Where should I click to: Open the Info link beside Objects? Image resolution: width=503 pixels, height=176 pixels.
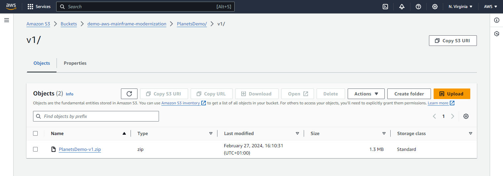click(x=69, y=94)
